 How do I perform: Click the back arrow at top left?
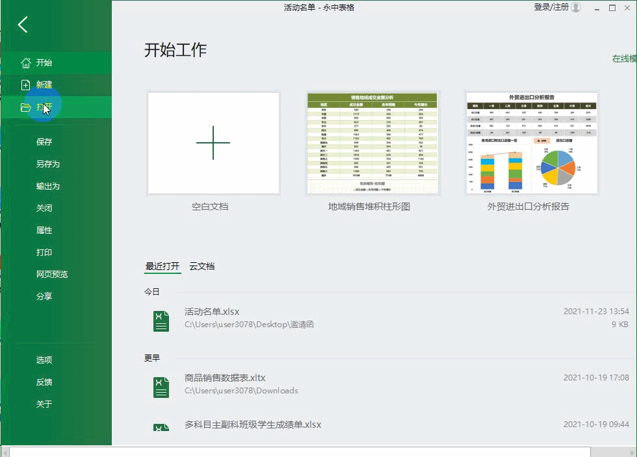(23, 24)
